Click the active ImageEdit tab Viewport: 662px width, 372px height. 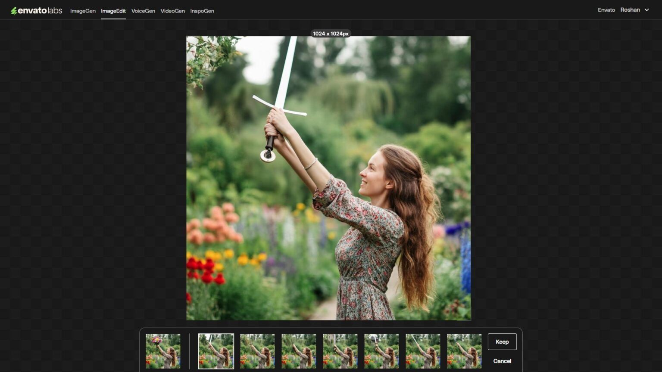113,11
